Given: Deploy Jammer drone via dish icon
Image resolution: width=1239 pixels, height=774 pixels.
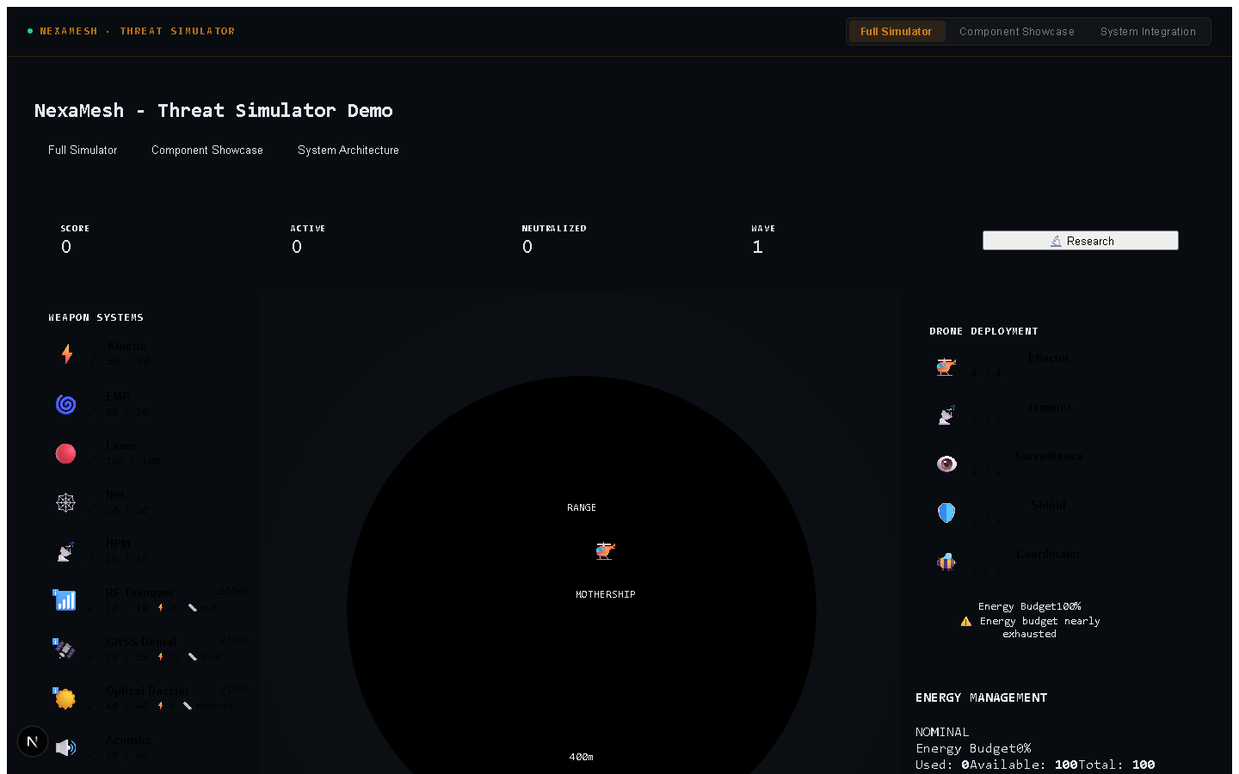Looking at the screenshot, I should click(946, 415).
